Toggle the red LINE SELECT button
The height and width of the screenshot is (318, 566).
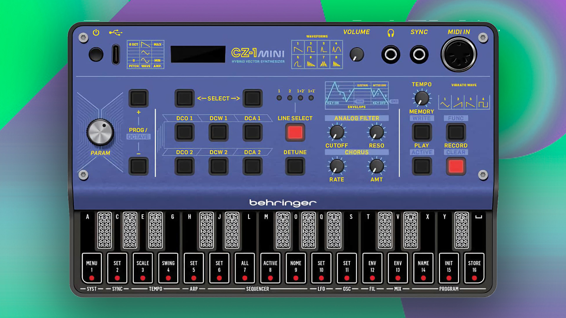click(295, 132)
